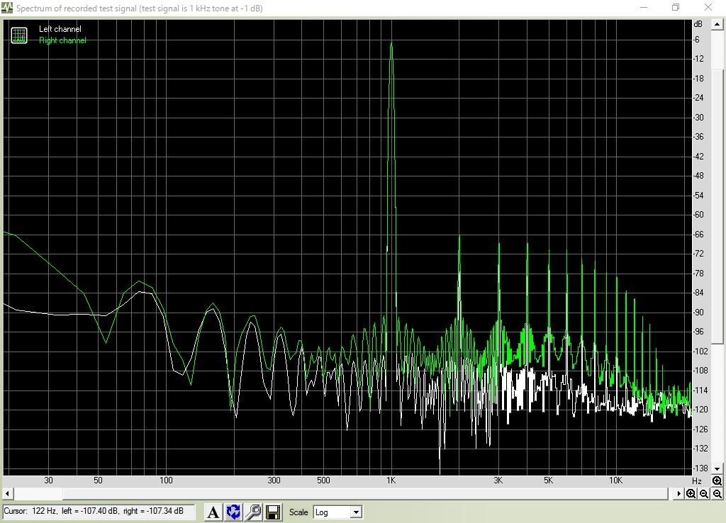Click the '1K' frequency axis label
Image resolution: width=726 pixels, height=523 pixels.
[391, 480]
